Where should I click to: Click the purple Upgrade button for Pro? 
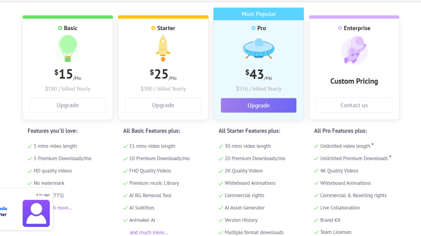pos(259,105)
